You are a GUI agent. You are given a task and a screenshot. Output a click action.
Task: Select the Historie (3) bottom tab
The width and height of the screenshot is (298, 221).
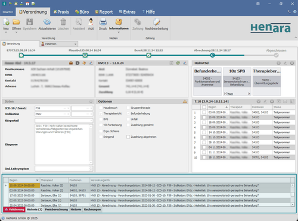(35, 210)
